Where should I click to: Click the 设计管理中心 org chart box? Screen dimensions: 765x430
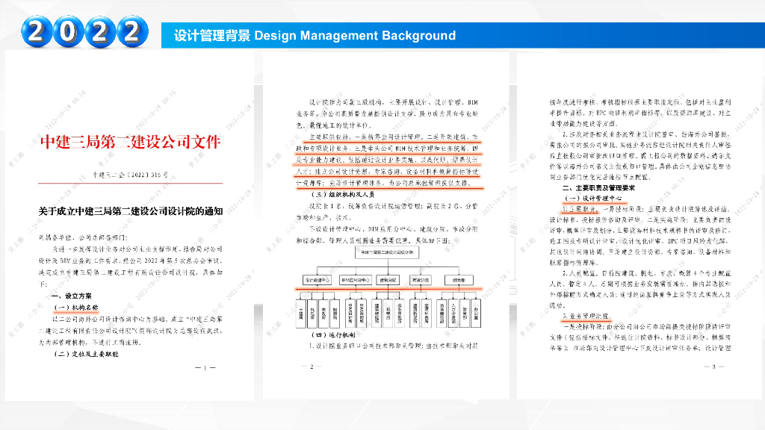317,280
